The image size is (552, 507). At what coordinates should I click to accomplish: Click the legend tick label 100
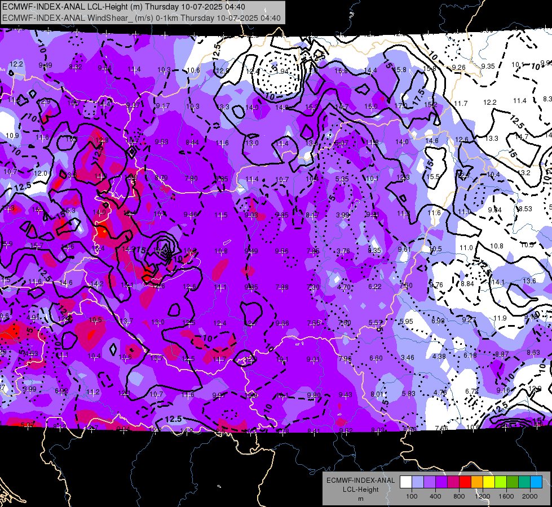(412, 496)
